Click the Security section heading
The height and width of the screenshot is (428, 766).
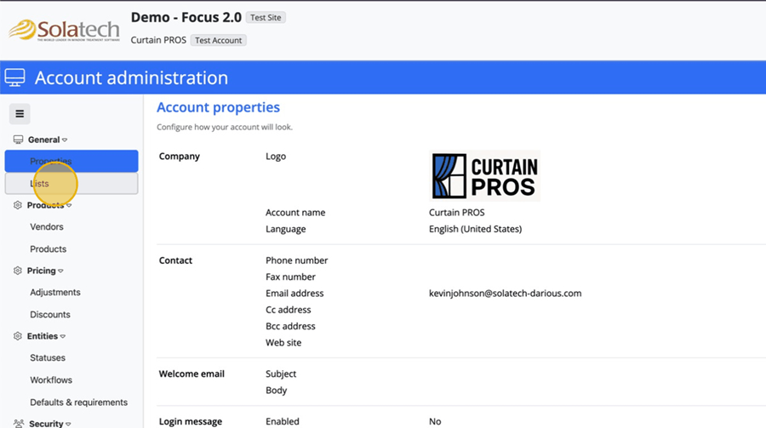(x=46, y=424)
